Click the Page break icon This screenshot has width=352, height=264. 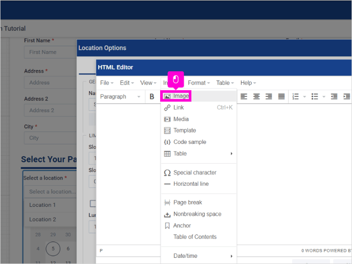(167, 203)
